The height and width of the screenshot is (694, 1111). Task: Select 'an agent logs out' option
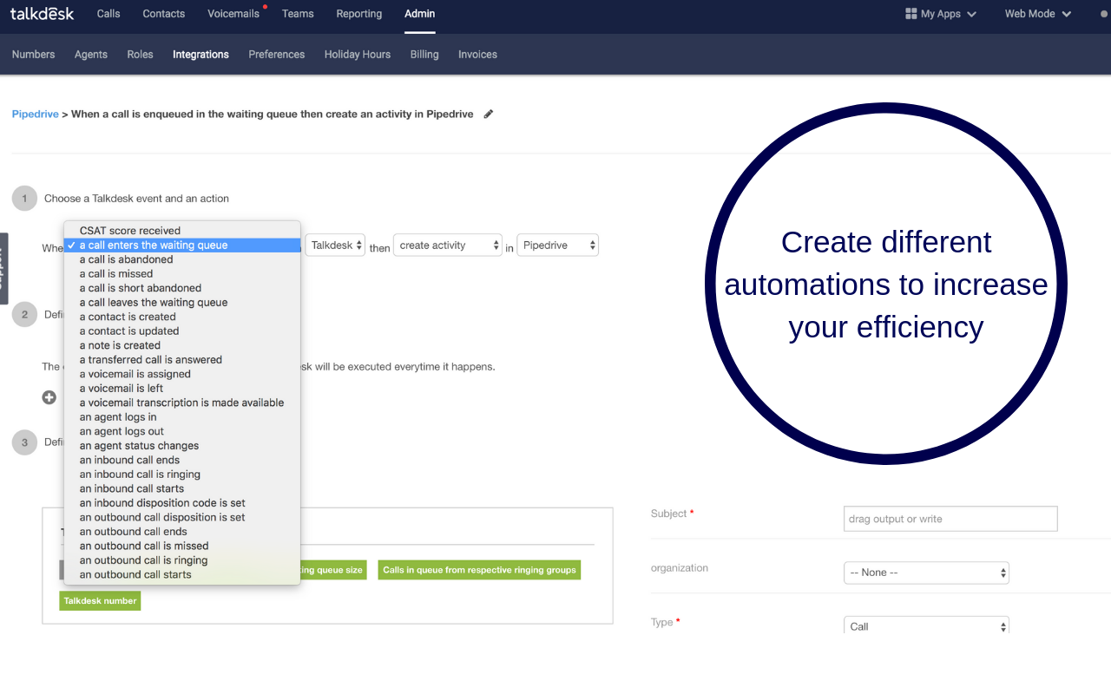182,431
